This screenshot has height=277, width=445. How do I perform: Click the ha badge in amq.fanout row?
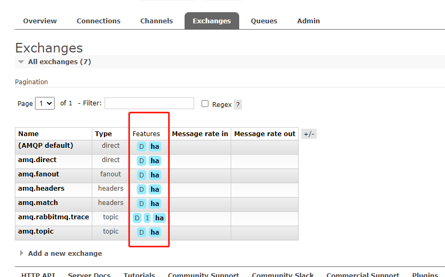coord(155,175)
